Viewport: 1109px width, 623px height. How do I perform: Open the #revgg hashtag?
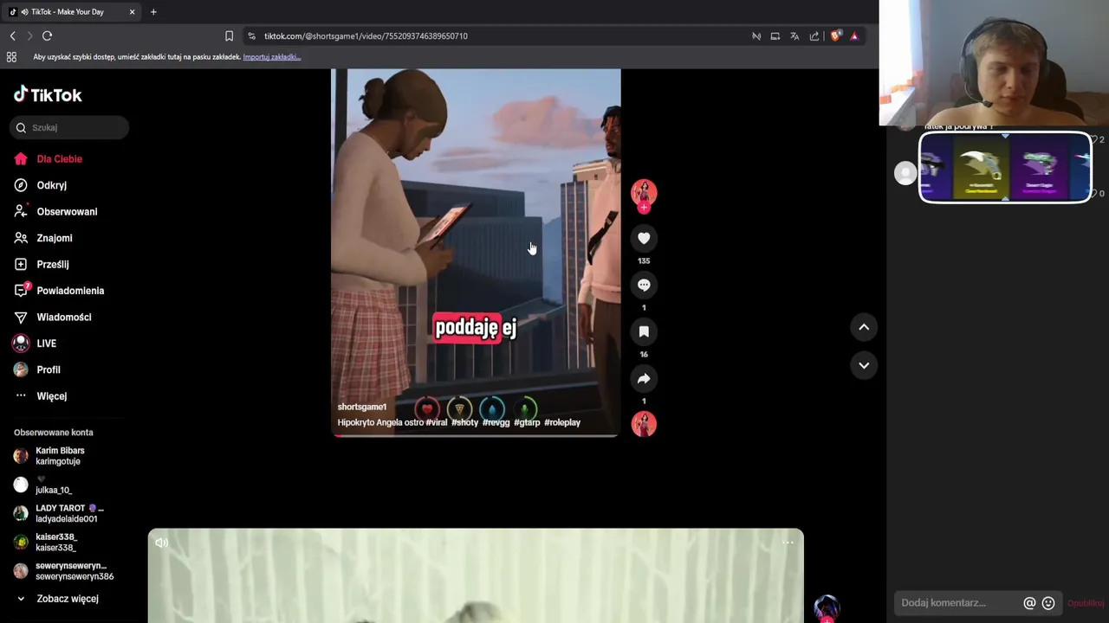pos(496,422)
